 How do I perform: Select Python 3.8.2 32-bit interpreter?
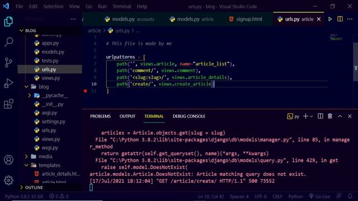point(24,196)
